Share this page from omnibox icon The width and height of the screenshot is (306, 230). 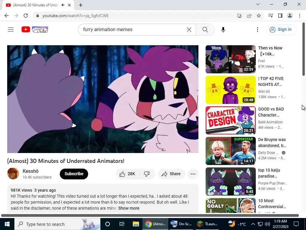249,16
